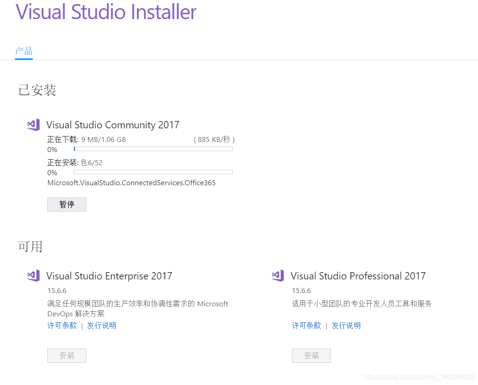Select the Visual Studio Professional 2017 title

358,276
